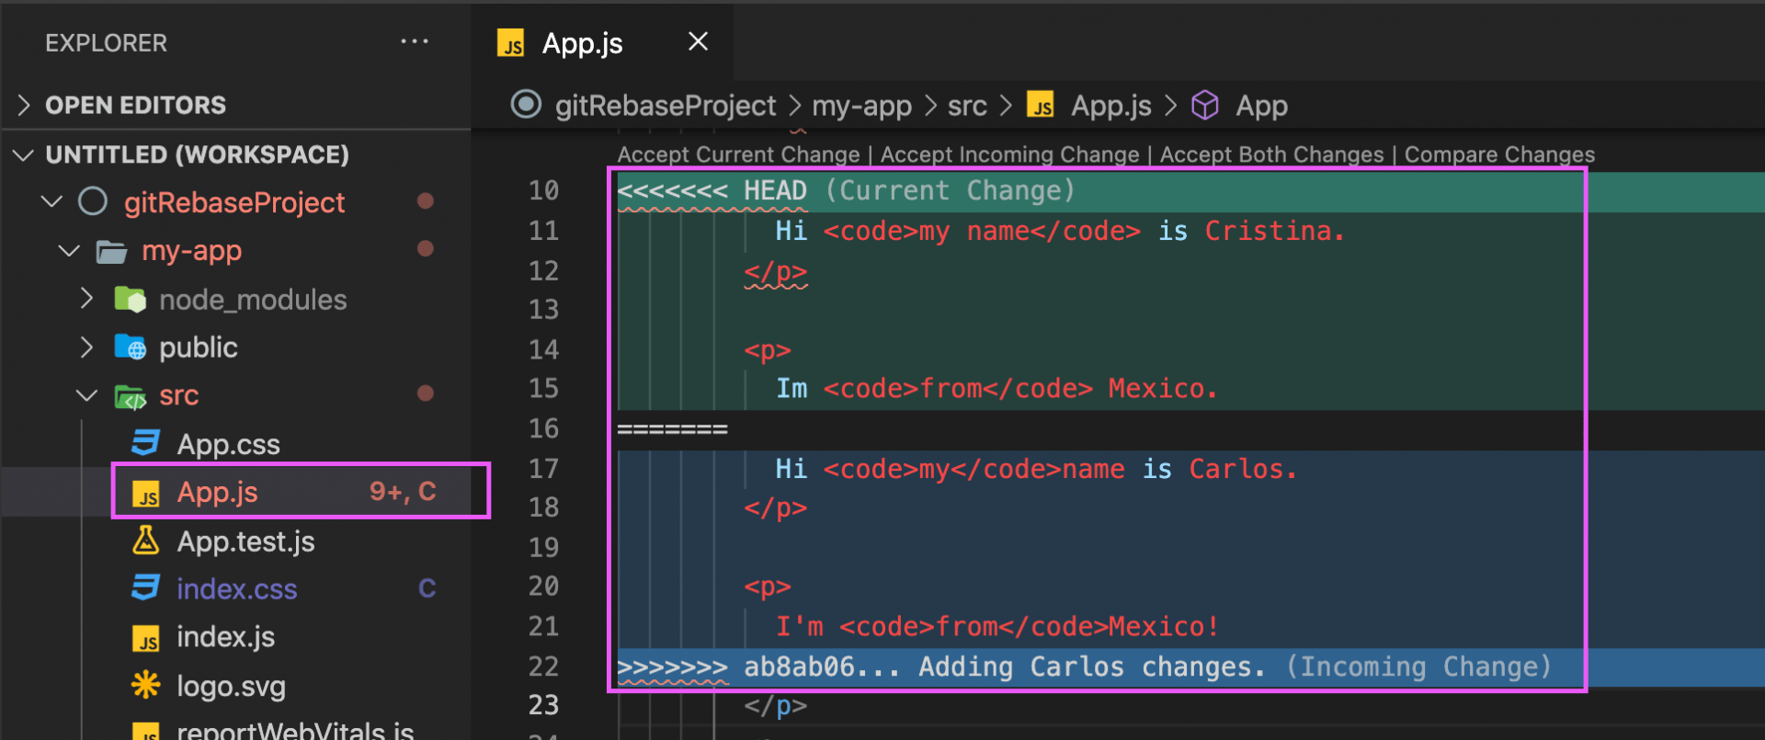This screenshot has width=1765, height=740.
Task: Close the App.js editor tab
Action: pos(698,41)
